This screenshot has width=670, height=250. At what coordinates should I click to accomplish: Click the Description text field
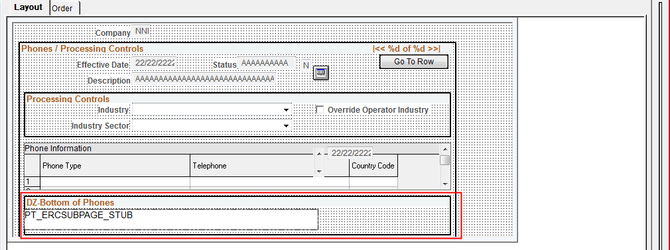204,79
